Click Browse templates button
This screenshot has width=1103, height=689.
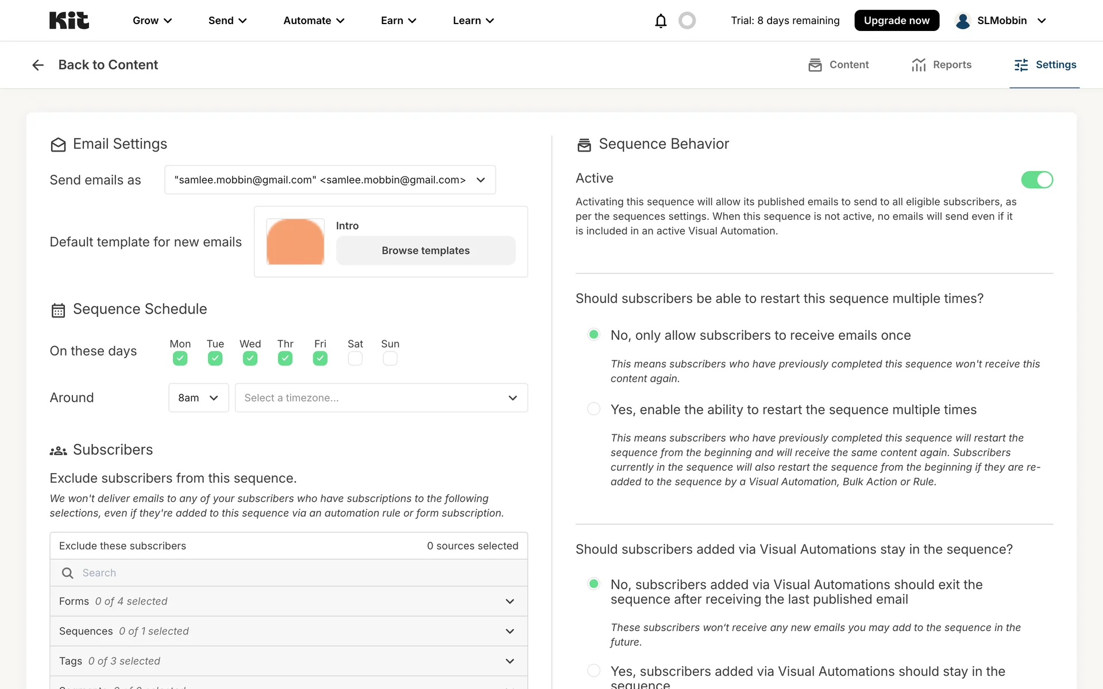tap(425, 250)
